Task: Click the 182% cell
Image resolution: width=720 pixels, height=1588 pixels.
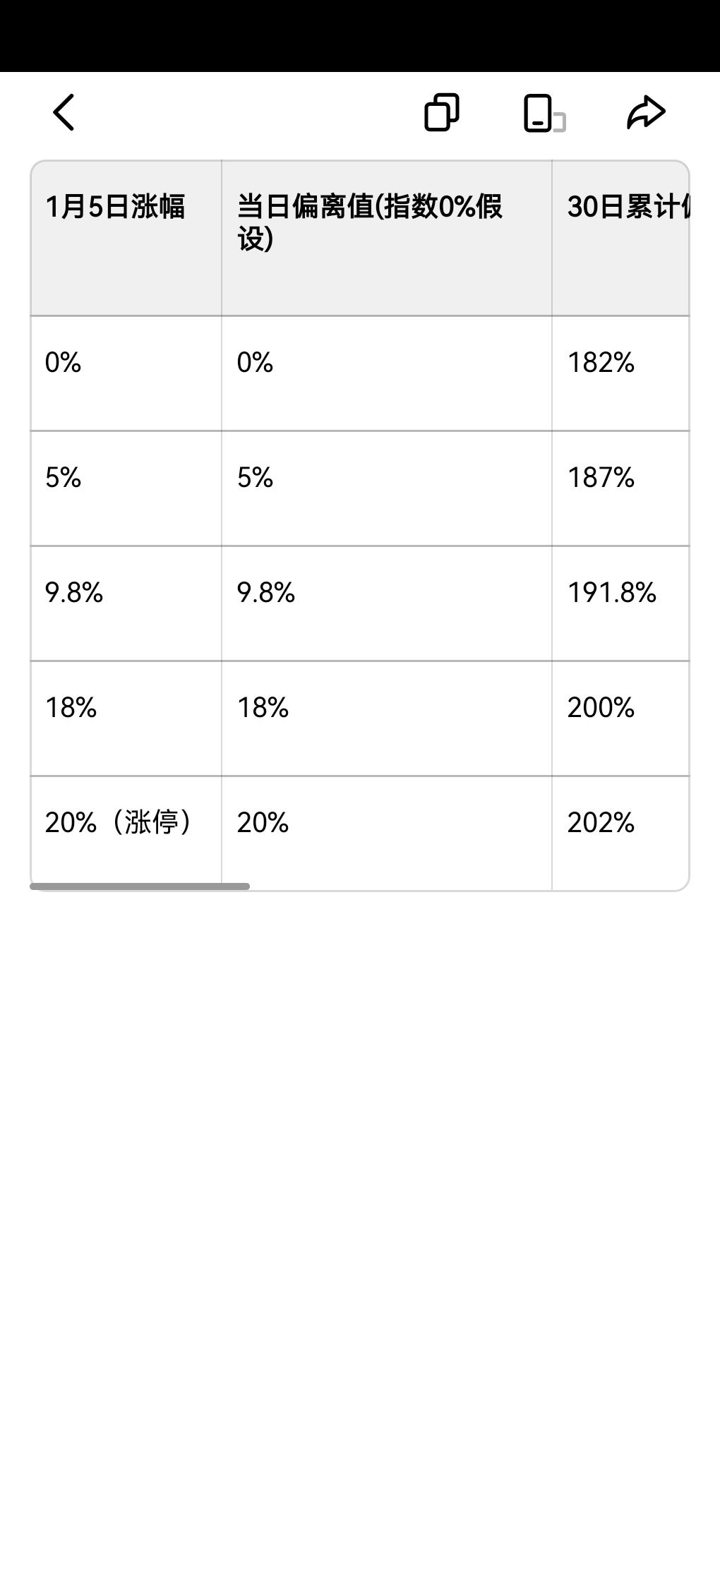Action: 601,363
